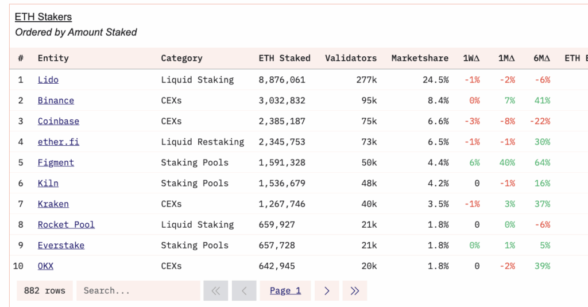Go to next page chevron button
Image resolution: width=588 pixels, height=307 pixels.
(x=327, y=290)
